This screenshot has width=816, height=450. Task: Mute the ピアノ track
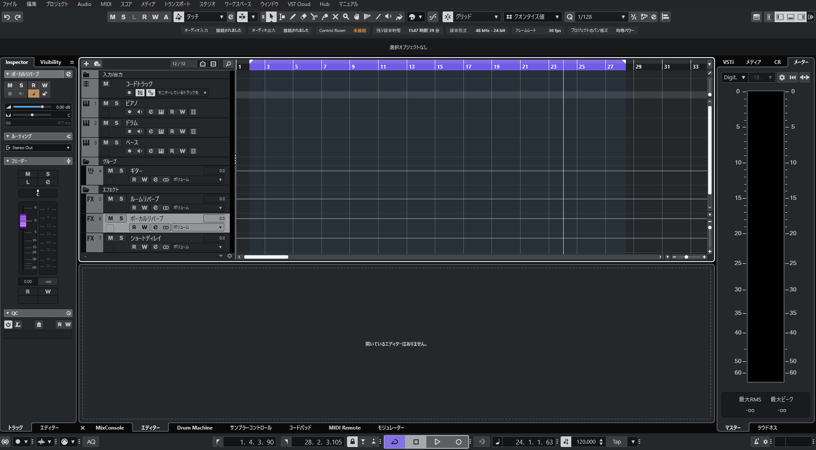106,104
